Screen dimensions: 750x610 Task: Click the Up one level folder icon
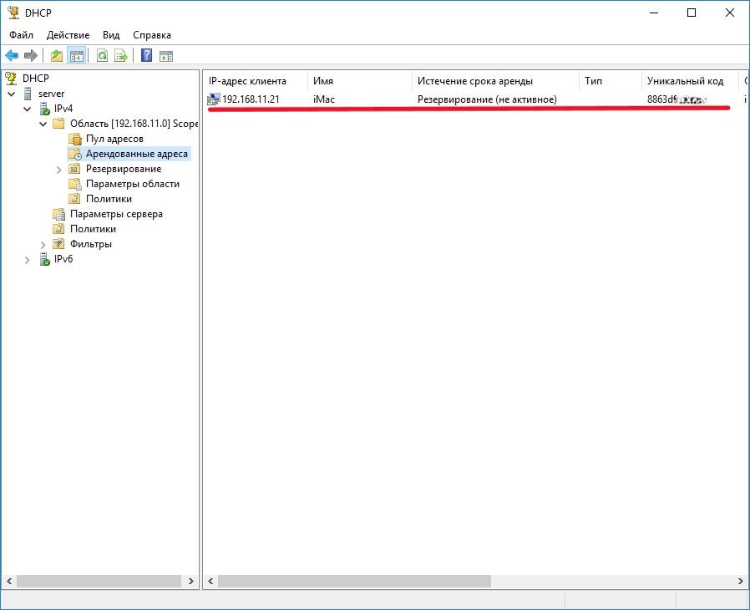tap(56, 56)
